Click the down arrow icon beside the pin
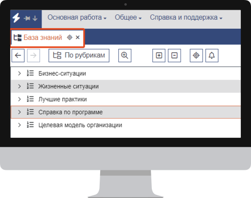This screenshot has width=251, height=198. tap(35, 18)
